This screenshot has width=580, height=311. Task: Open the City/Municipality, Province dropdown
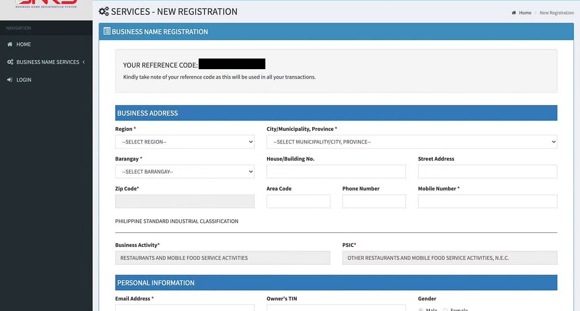click(x=411, y=142)
